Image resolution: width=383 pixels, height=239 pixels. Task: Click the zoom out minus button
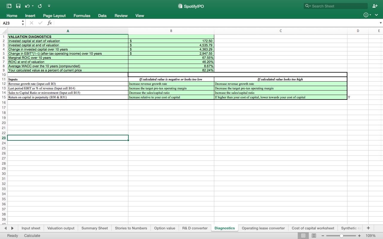click(323, 236)
